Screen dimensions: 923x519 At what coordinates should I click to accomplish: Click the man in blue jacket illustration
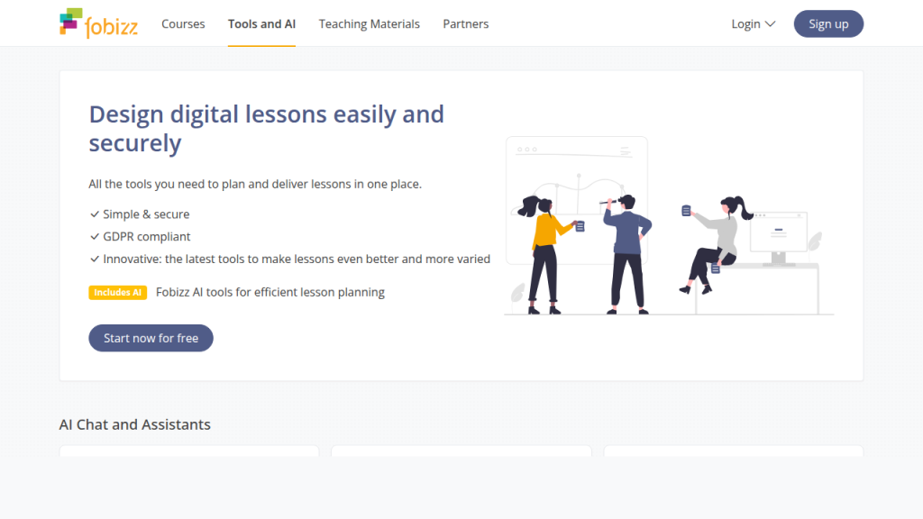[627, 252]
